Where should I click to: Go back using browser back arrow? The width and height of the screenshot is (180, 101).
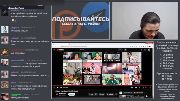(53, 47)
